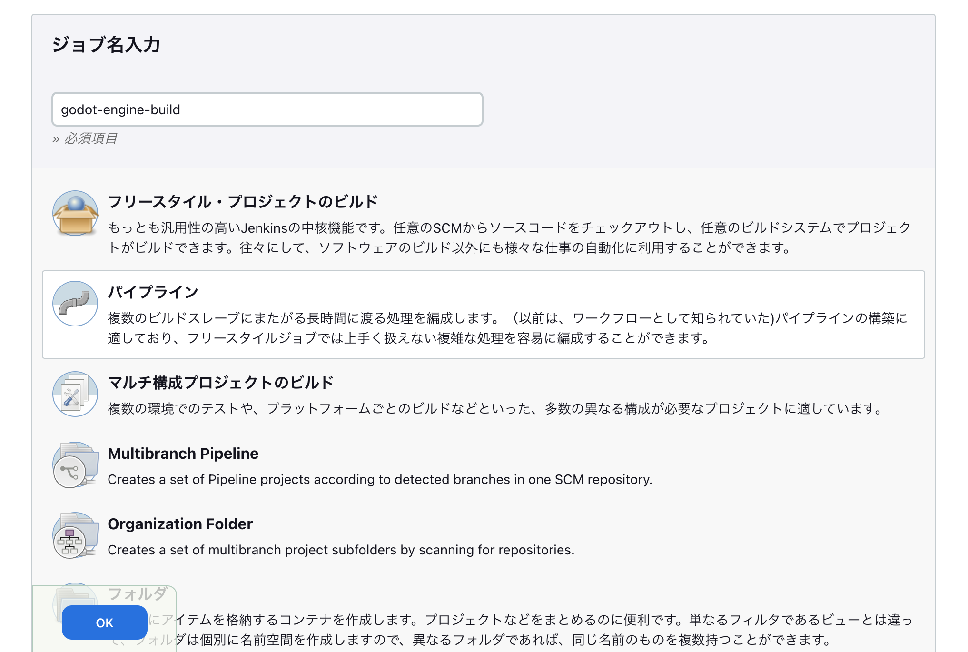Image resolution: width=968 pixels, height=652 pixels.
Task: Select フリースタイル・プロジェクトのビルド title
Action: [243, 202]
